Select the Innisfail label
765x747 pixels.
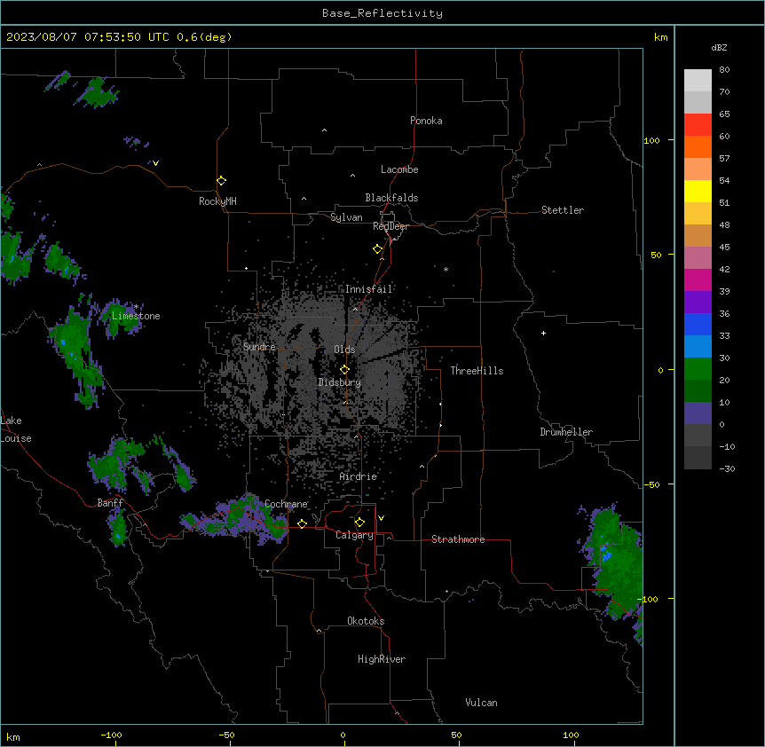[369, 289]
